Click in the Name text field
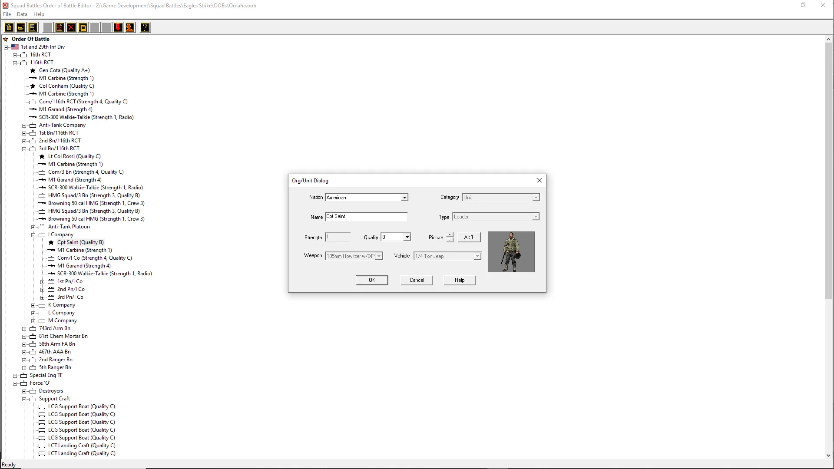 tap(366, 216)
